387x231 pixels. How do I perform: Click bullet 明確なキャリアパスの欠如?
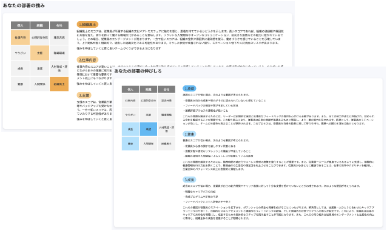click(x=200, y=192)
